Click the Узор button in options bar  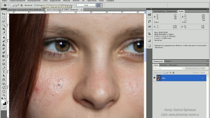click(86, 5)
